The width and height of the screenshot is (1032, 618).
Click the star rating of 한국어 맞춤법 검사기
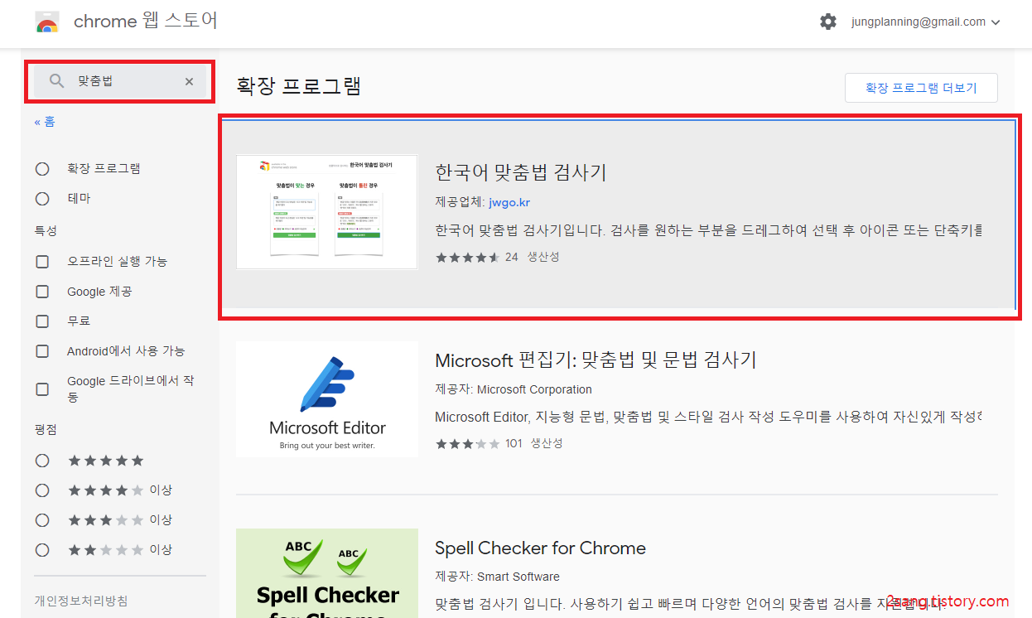468,258
